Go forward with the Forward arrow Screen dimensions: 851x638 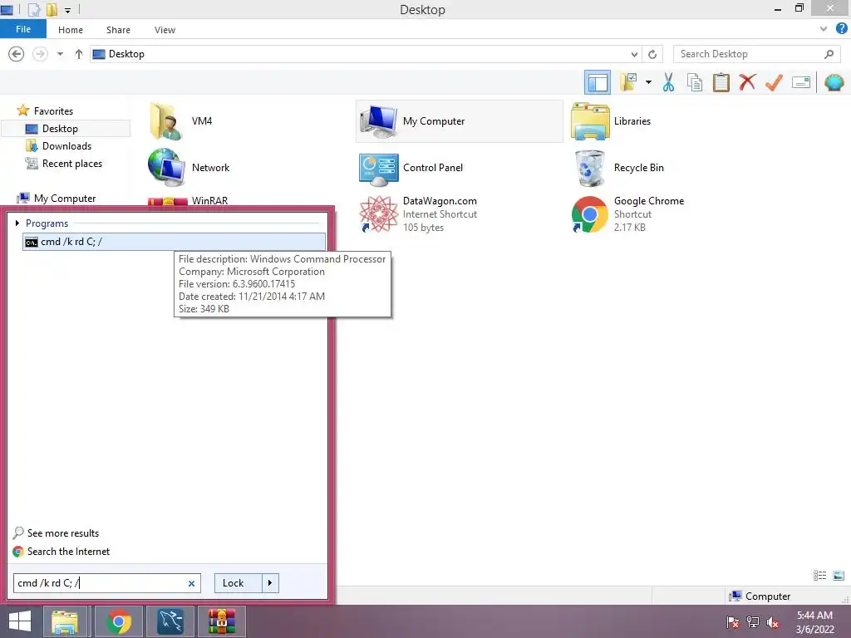coord(40,54)
